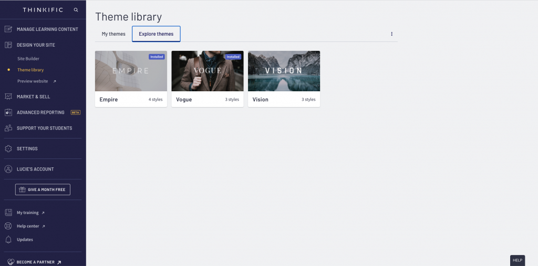
Task: Click the Installed badge on Empire
Action: click(157, 57)
